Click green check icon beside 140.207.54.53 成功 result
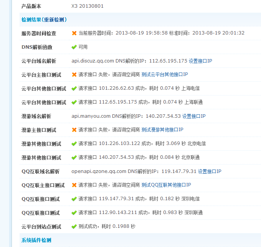 click(x=74, y=158)
